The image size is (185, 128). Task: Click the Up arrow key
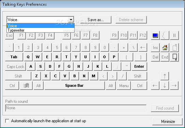165,76
